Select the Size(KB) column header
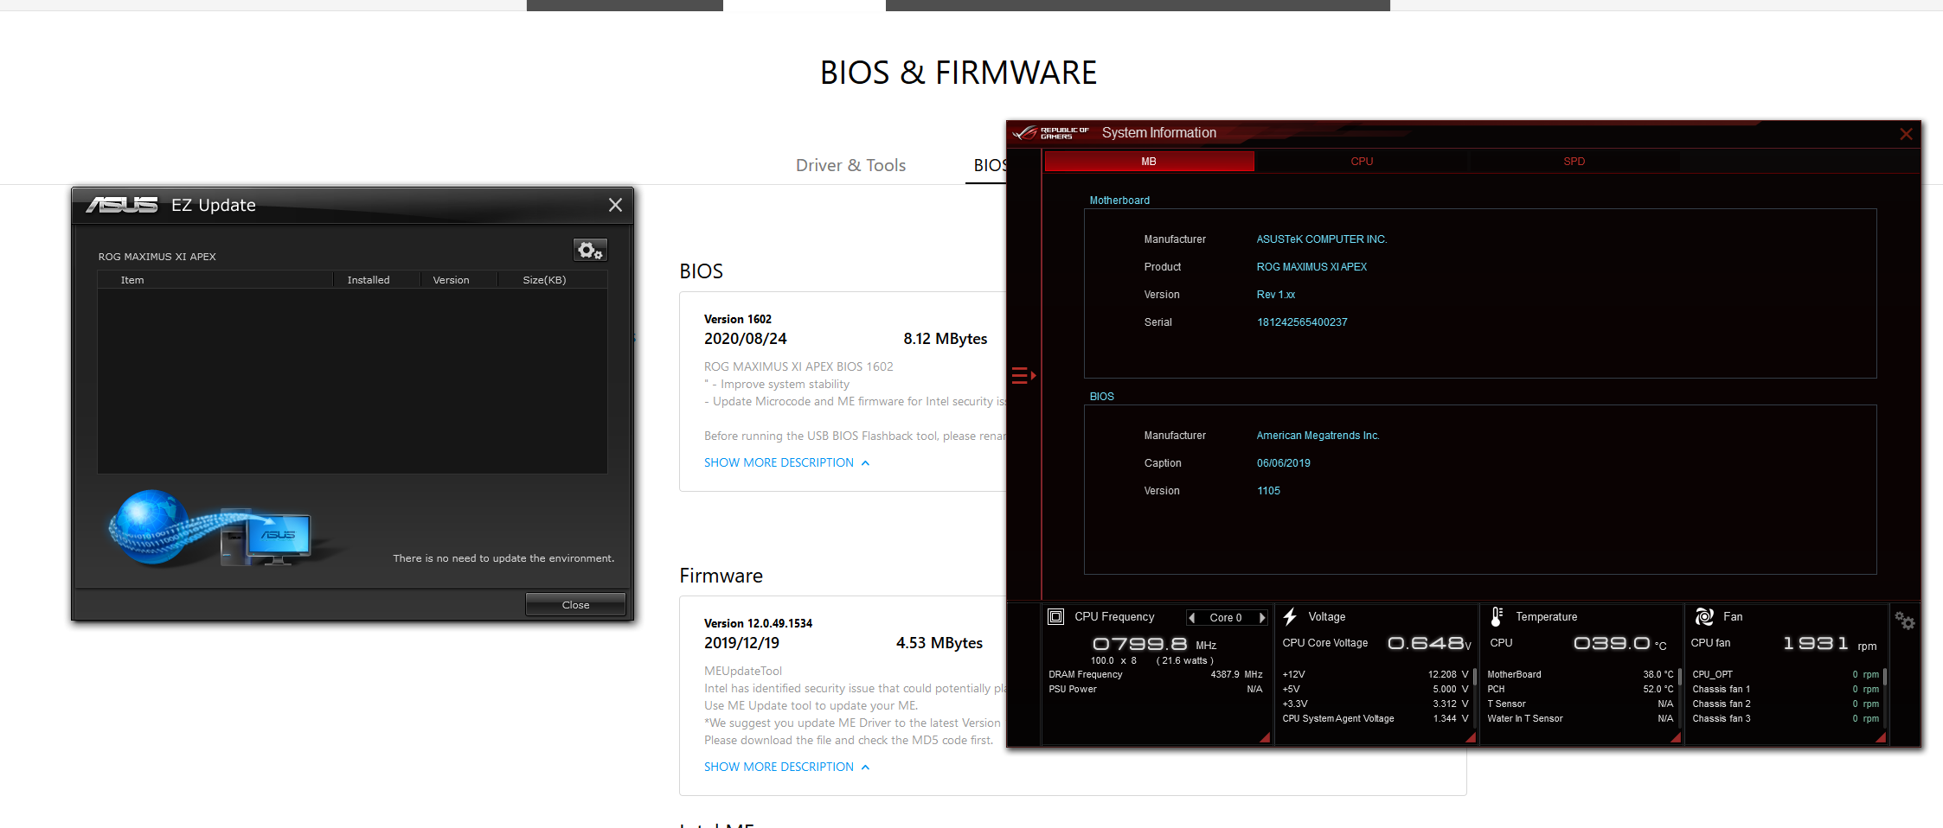The width and height of the screenshot is (1943, 828). pyautogui.click(x=544, y=280)
